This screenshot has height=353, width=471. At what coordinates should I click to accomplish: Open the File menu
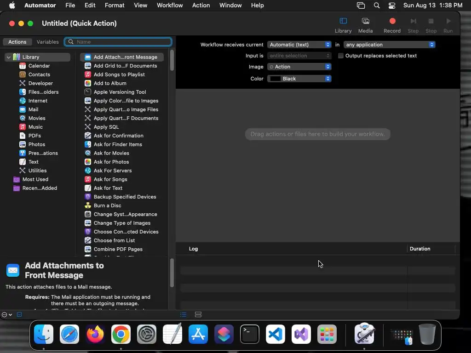[70, 5]
